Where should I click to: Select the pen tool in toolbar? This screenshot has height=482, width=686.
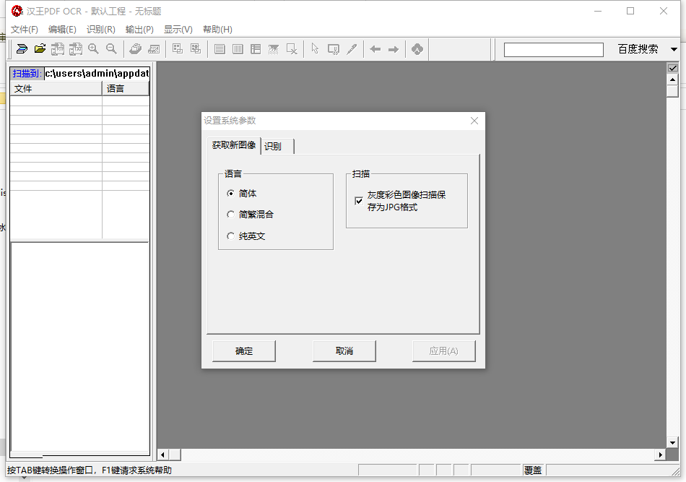pyautogui.click(x=352, y=49)
